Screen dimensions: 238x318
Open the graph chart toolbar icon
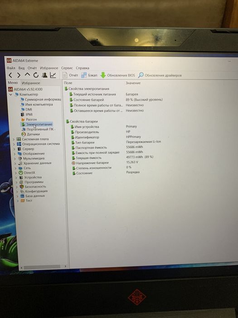(x=53, y=75)
